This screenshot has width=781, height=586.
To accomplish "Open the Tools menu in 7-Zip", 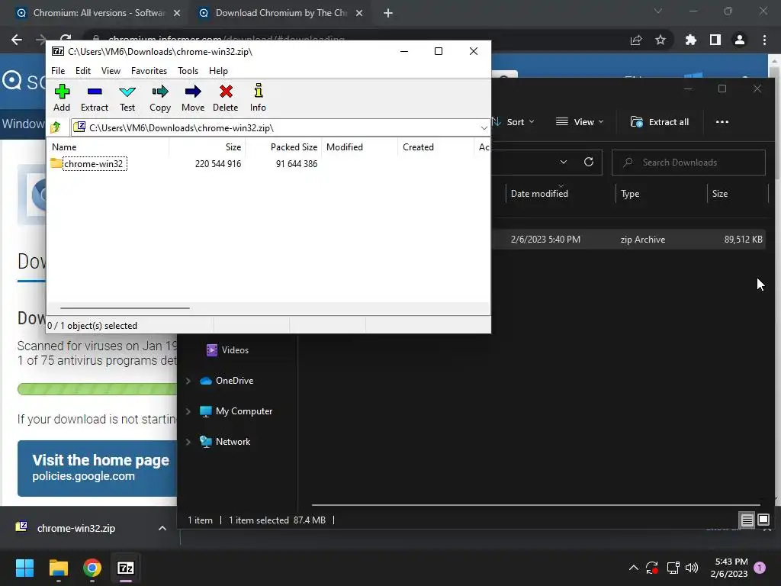I will click(188, 71).
